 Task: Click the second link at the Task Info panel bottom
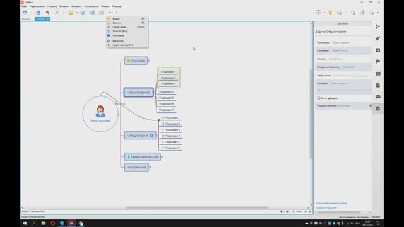[x=326, y=207]
